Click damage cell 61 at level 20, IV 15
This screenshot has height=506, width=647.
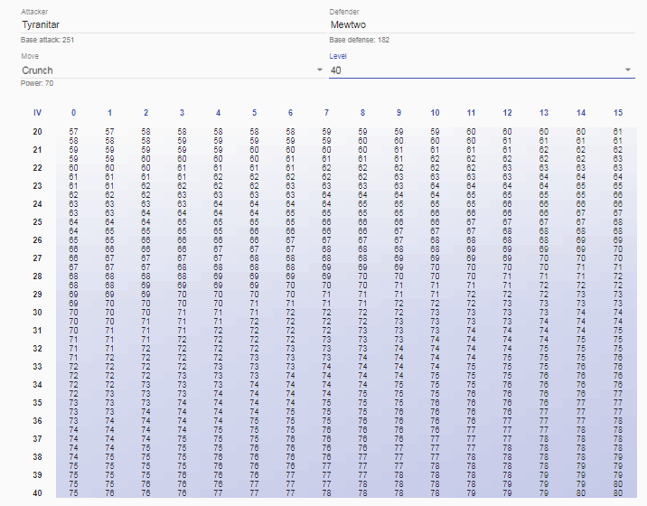tap(618, 132)
